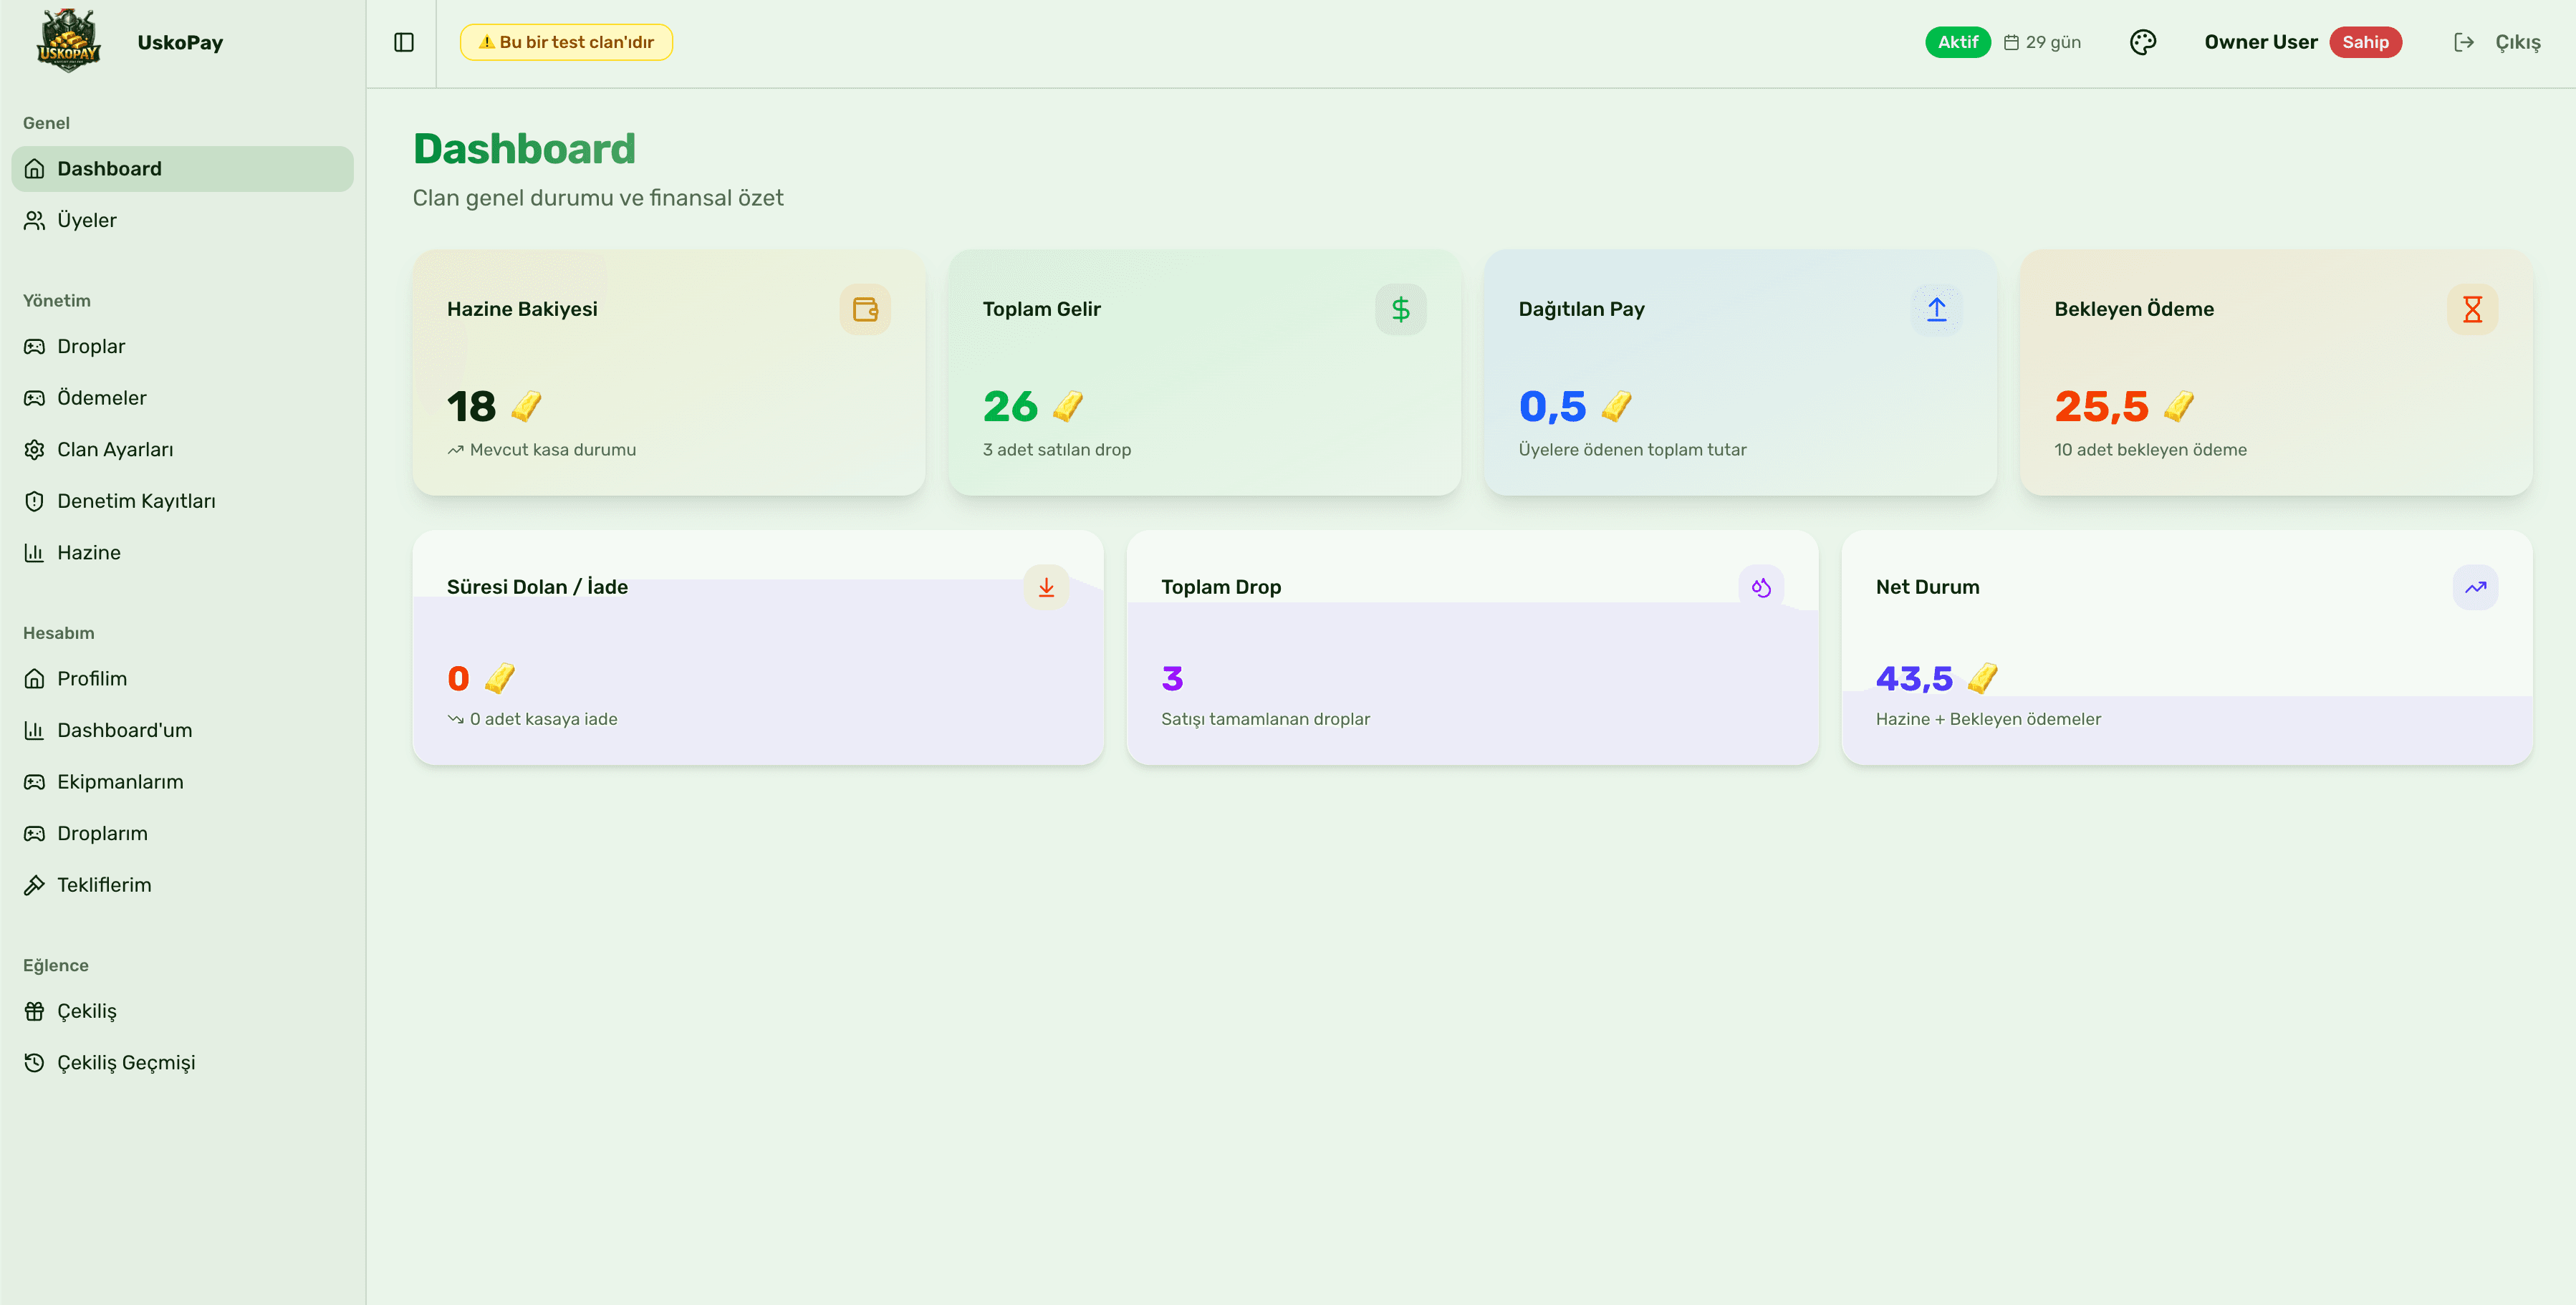This screenshot has width=2576, height=1305.
Task: Open the theme palette picker
Action: coord(2143,42)
